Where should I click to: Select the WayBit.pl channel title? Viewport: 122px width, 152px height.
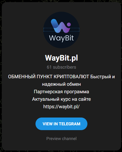point(61,58)
